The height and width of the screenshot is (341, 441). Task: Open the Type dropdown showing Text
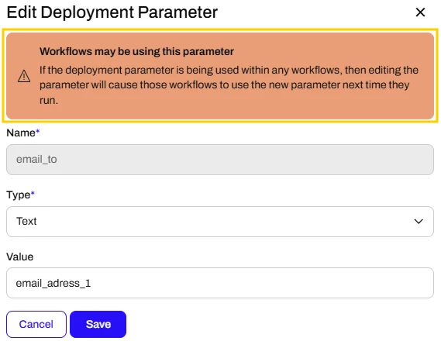pos(220,222)
